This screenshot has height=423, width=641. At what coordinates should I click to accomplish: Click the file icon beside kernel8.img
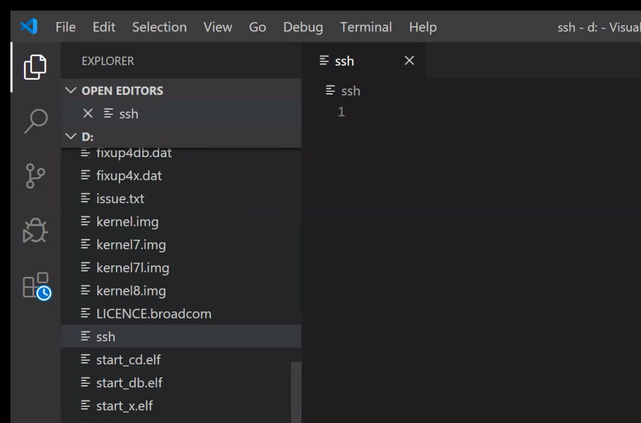[86, 291]
